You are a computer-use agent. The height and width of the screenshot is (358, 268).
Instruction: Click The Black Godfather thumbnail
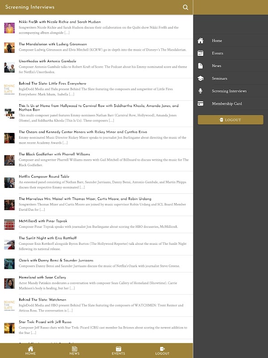pyautogui.click(x=9, y=160)
